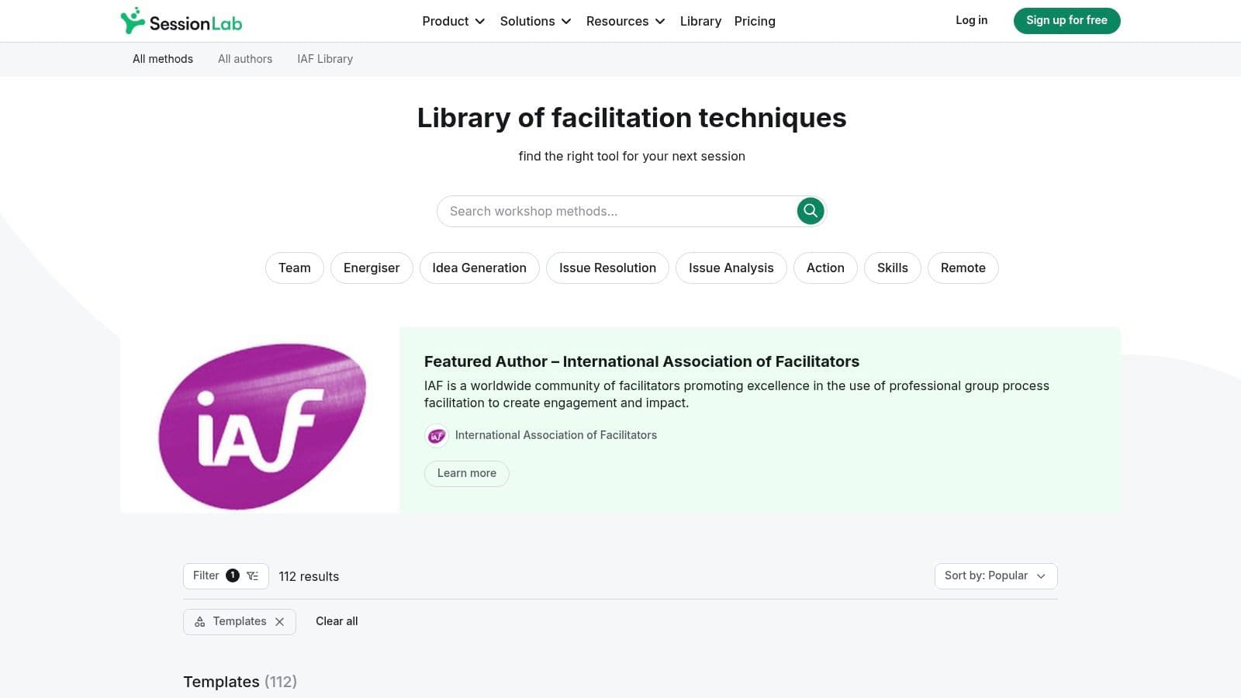Expand the Solutions dropdown menu
Image resolution: width=1241 pixels, height=698 pixels.
535,21
